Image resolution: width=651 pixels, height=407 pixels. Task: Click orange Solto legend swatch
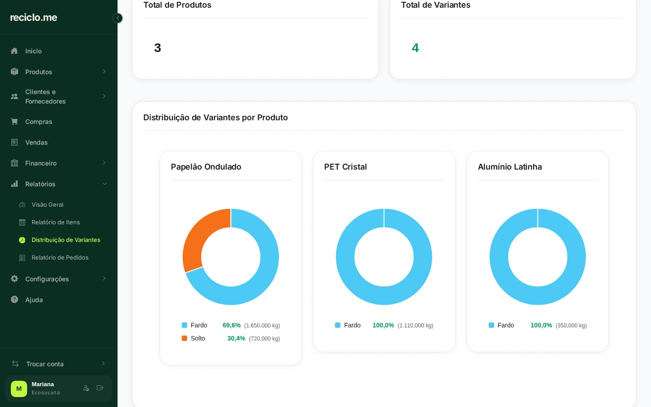[184, 338]
